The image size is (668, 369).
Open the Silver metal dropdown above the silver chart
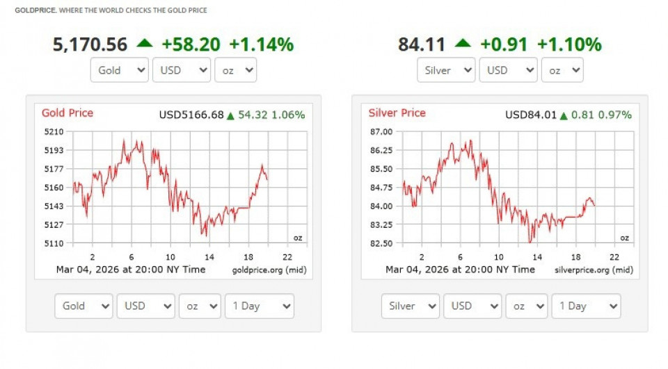(x=446, y=70)
